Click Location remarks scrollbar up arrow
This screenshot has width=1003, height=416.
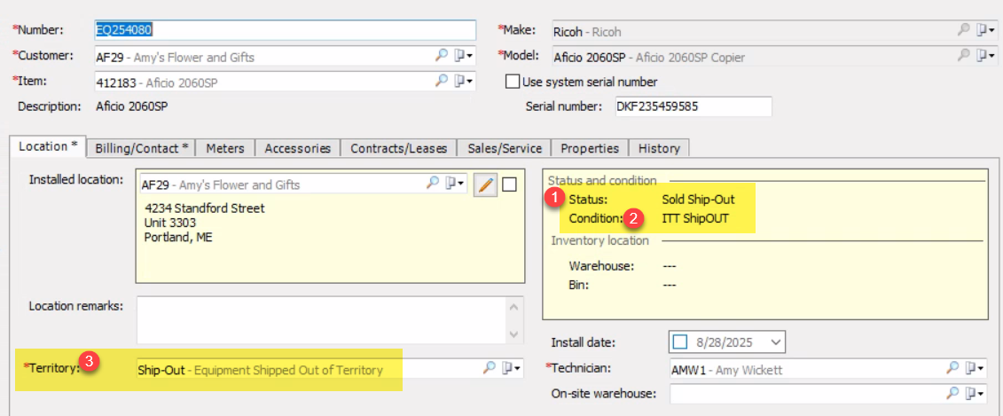[514, 307]
